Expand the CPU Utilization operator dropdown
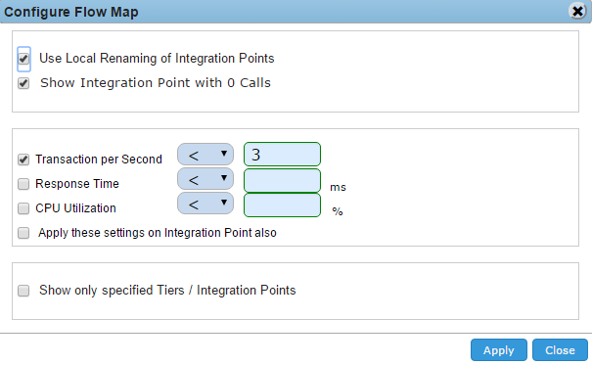The width and height of the screenshot is (592, 365). tap(205, 204)
